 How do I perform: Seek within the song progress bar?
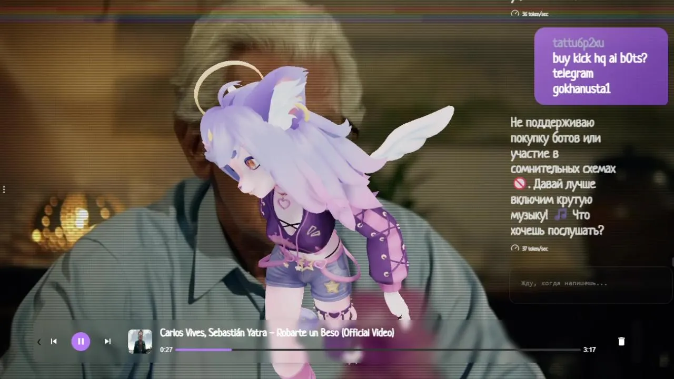pyautogui.click(x=378, y=350)
